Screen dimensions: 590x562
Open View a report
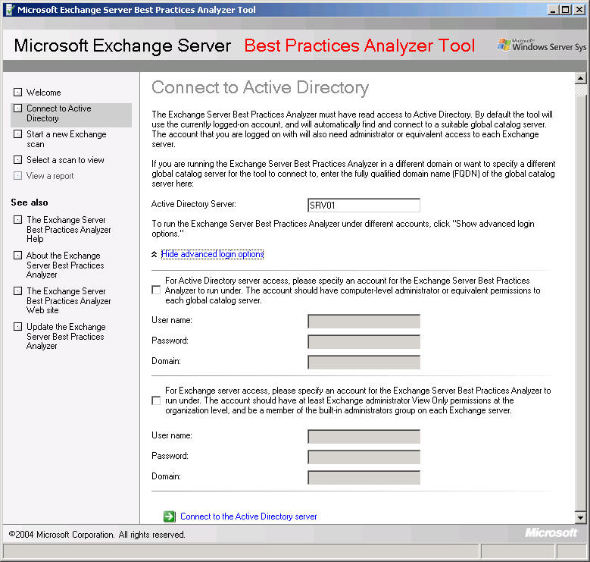click(x=50, y=176)
